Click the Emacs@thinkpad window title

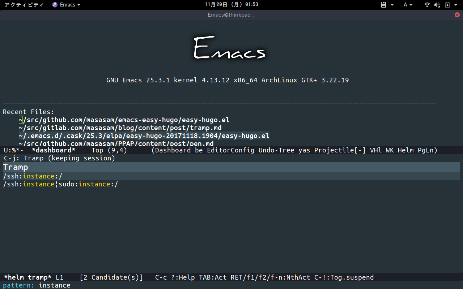(230, 15)
